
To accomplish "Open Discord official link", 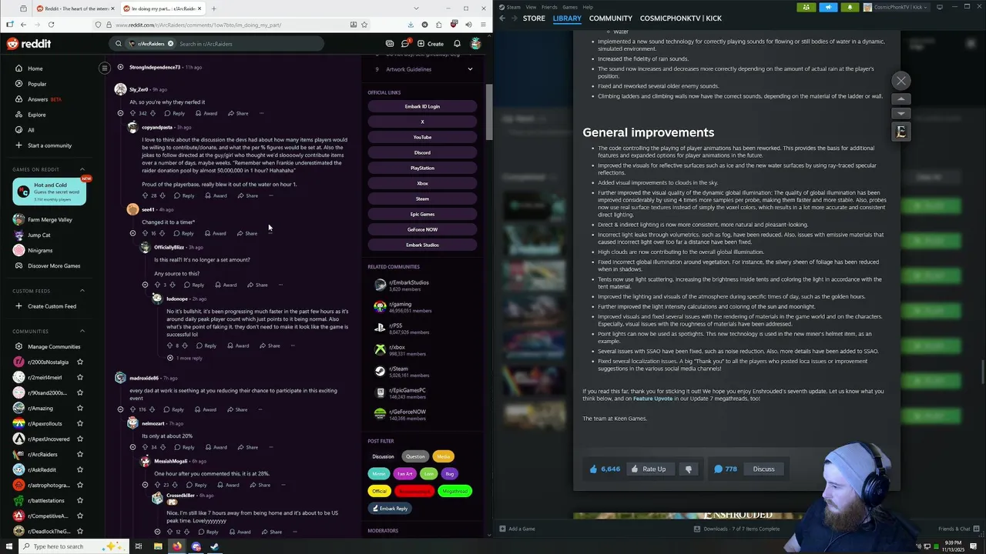I will click(x=422, y=152).
